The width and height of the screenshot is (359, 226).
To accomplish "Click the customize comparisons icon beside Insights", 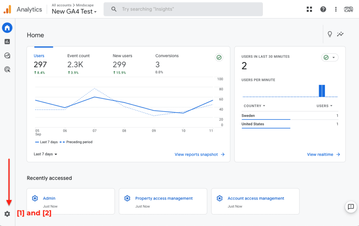I will [x=340, y=34].
